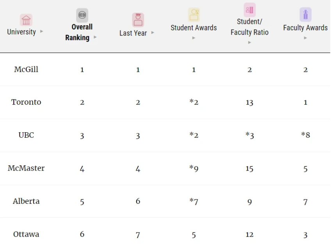Click the Student Awards sort arrow

pyautogui.click(x=194, y=38)
